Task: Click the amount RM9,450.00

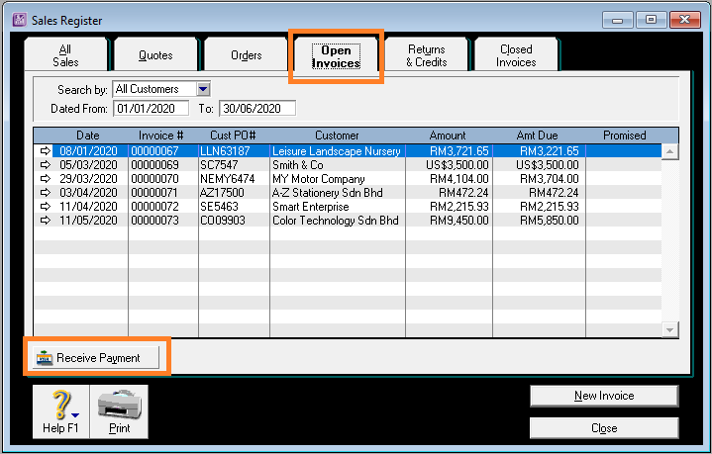Action: (x=459, y=221)
